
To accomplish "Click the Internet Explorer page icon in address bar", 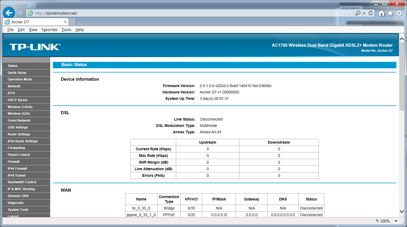I will [x=30, y=13].
